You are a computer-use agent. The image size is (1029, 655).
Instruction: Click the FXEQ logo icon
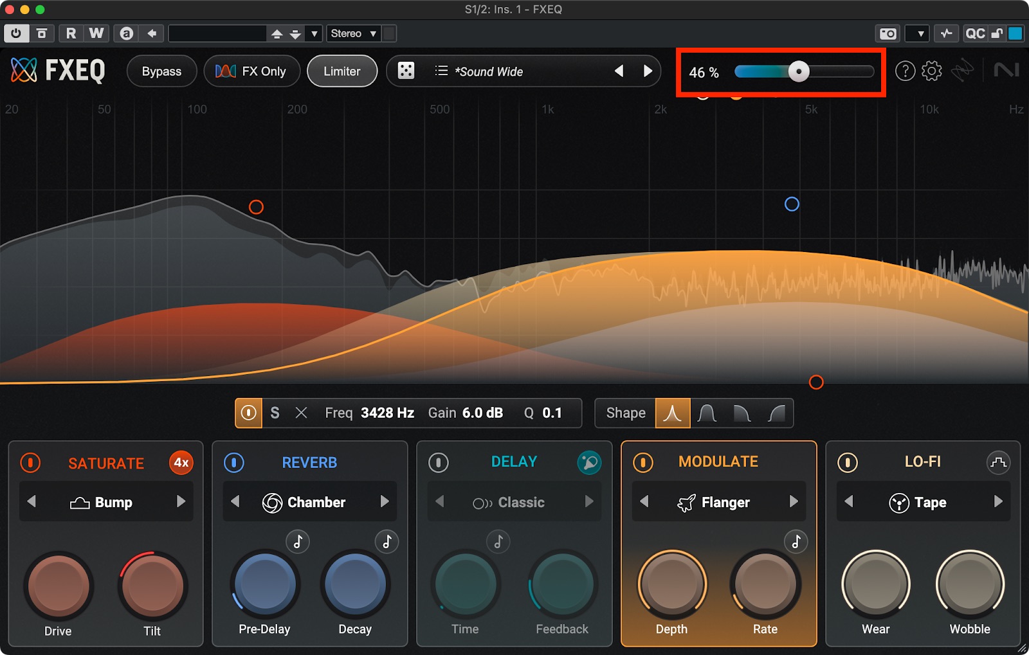coord(24,70)
